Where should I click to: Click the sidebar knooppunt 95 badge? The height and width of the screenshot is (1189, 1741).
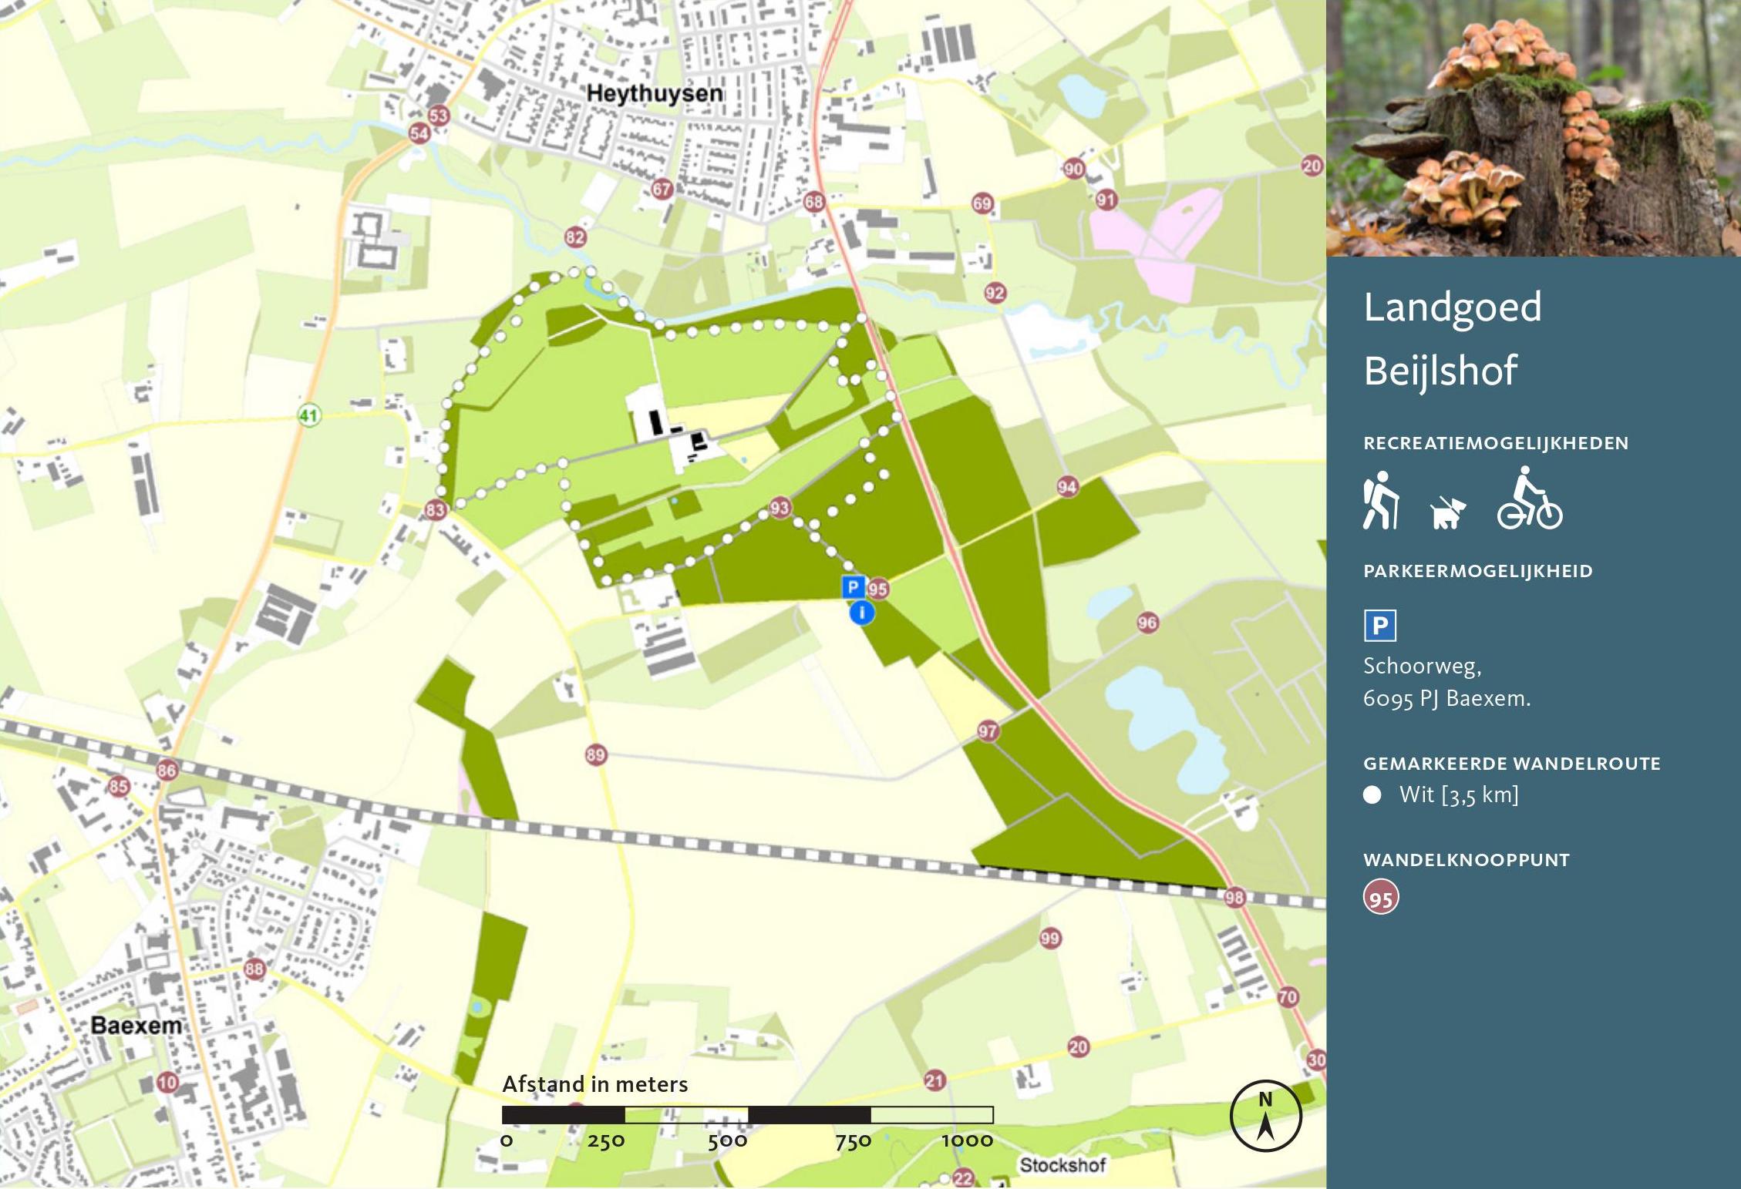pyautogui.click(x=1381, y=898)
